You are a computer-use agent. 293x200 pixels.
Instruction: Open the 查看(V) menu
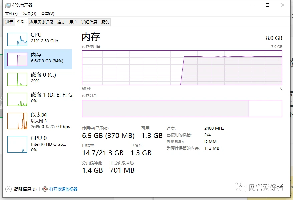pos(47,14)
